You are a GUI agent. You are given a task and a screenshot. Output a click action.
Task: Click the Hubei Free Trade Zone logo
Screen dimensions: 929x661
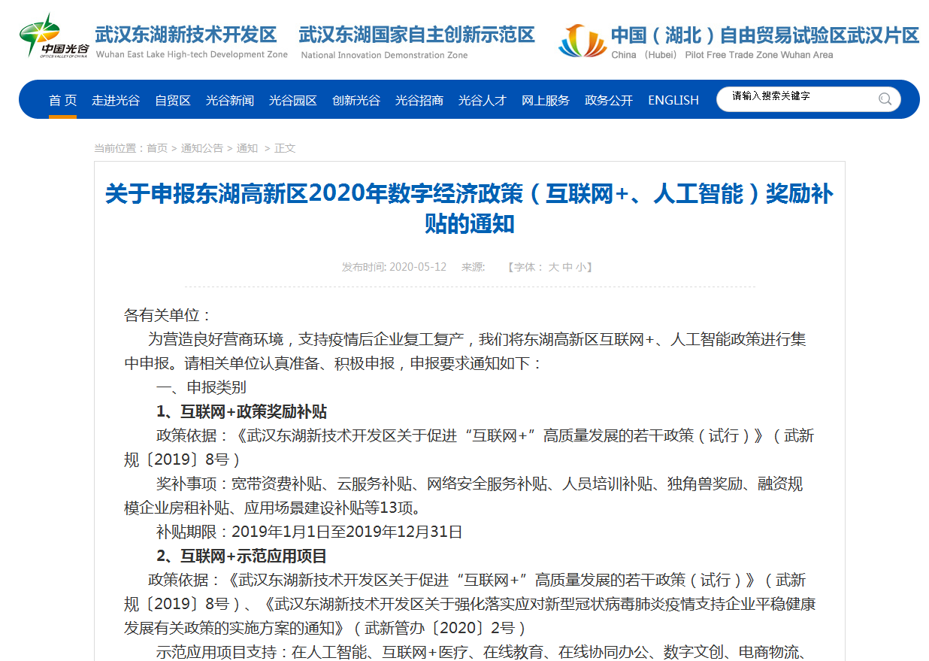point(583,41)
